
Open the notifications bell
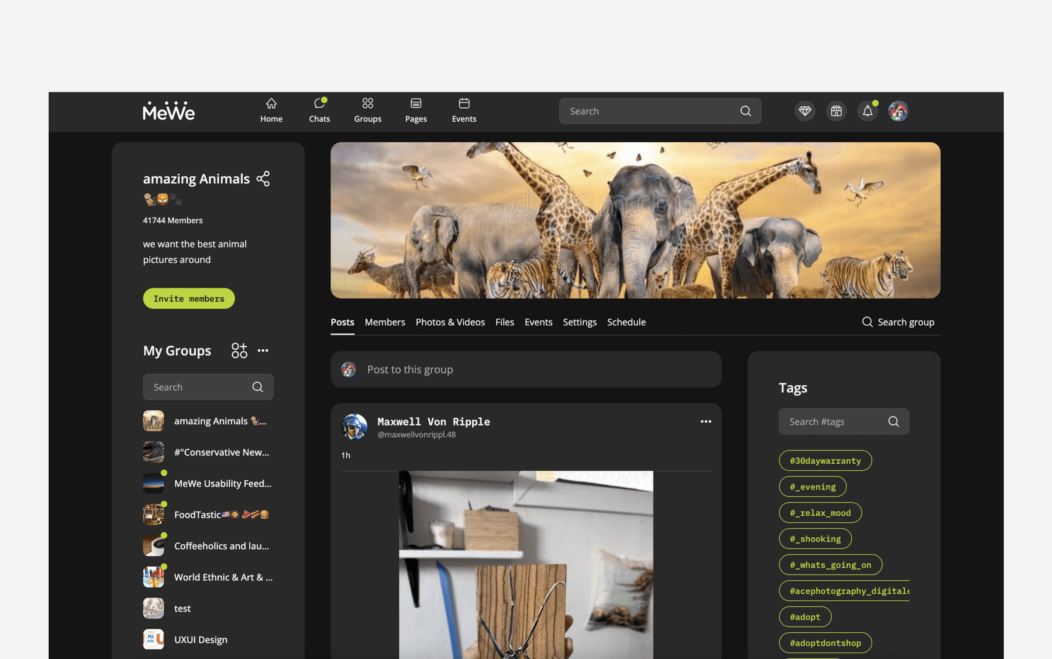pyautogui.click(x=867, y=111)
